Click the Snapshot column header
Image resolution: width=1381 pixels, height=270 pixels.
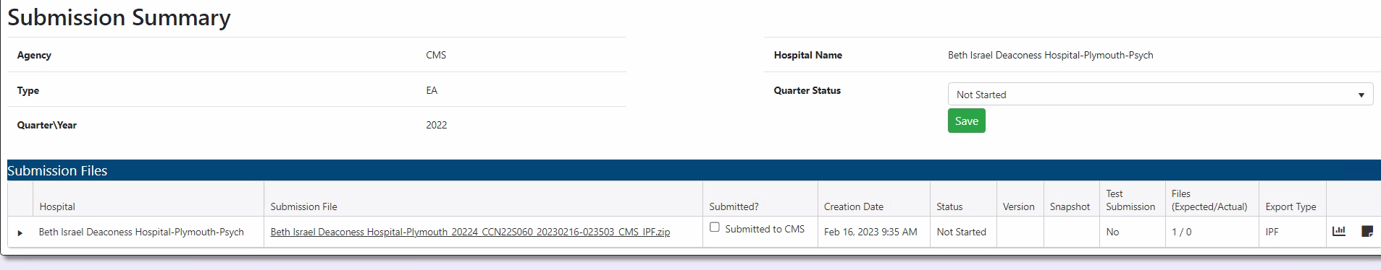[x=1070, y=206]
